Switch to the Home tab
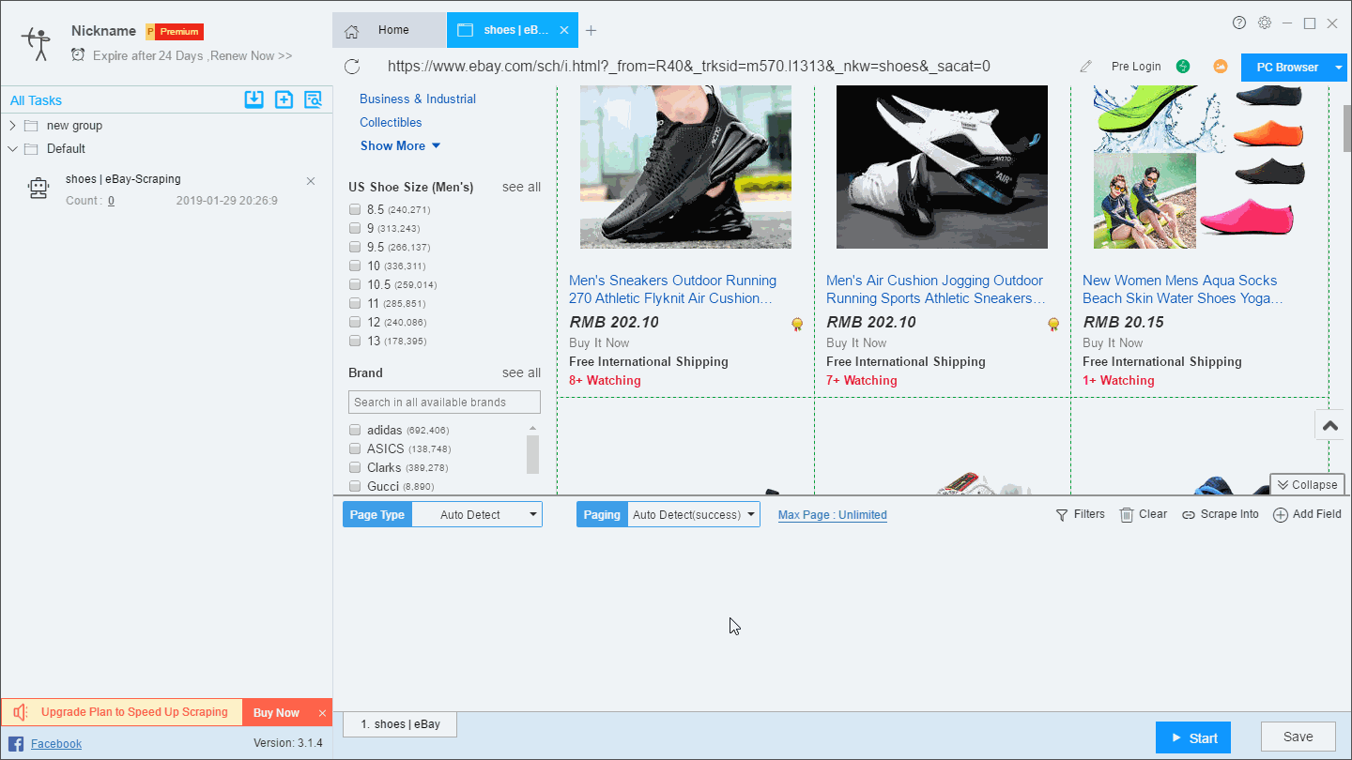The width and height of the screenshot is (1352, 760). [389, 30]
